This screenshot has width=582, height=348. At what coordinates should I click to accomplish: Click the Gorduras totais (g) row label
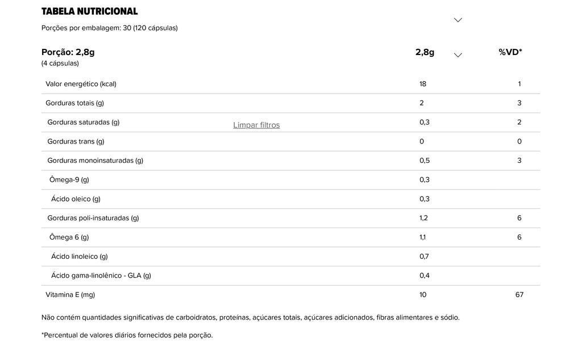(74, 103)
